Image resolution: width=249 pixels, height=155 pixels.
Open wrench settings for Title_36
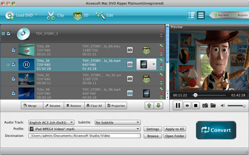point(161,60)
